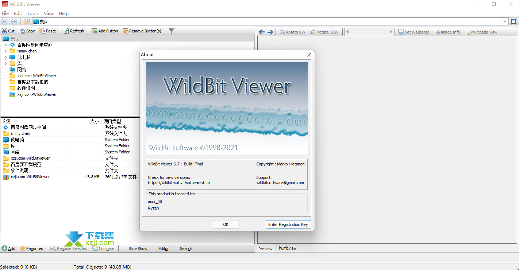The width and height of the screenshot is (519, 270).
Task: Start Slide Show from bottom toolbar
Action: tap(138, 249)
